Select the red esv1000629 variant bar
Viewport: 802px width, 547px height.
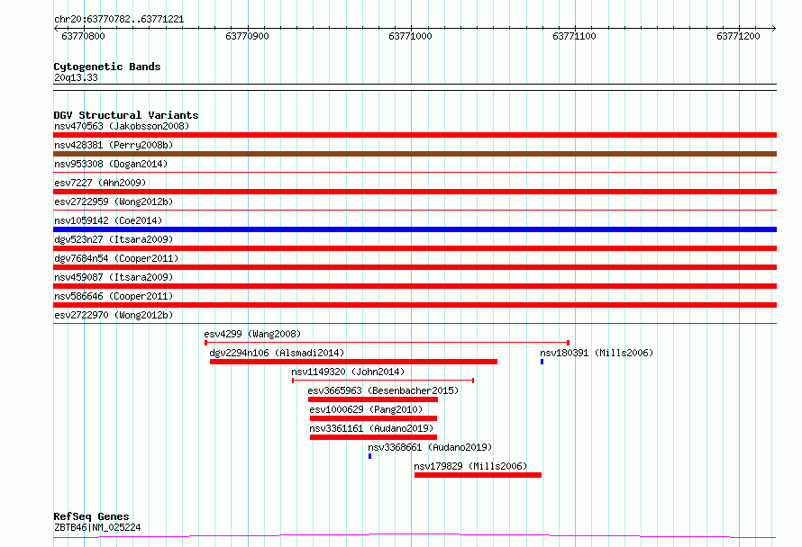[x=373, y=418]
